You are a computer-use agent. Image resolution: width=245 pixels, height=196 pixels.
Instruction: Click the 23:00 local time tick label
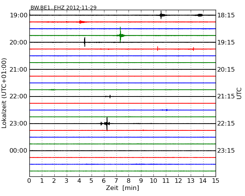point(18,124)
